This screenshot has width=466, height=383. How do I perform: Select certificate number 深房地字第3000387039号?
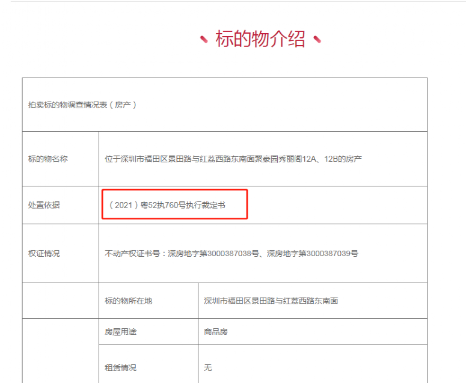click(313, 253)
